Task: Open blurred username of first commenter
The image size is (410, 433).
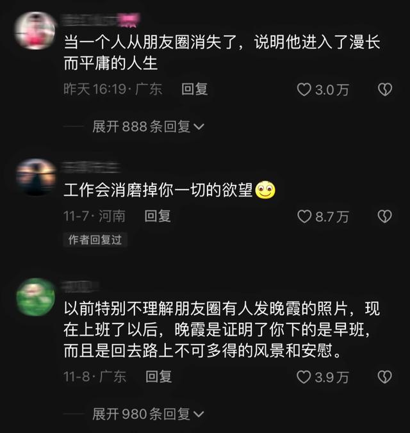Action: tap(101, 20)
